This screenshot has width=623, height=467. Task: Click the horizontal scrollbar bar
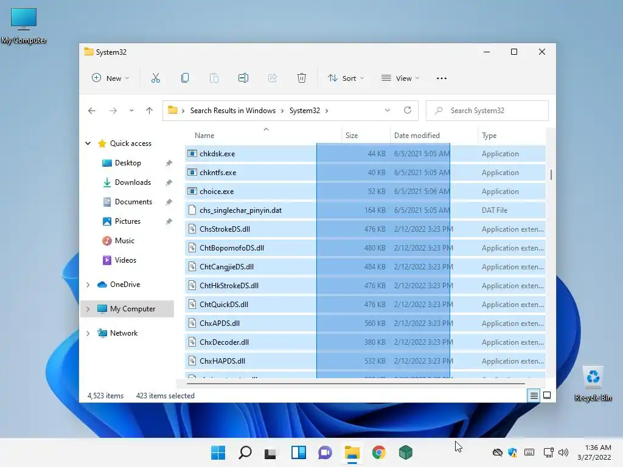tap(355, 384)
